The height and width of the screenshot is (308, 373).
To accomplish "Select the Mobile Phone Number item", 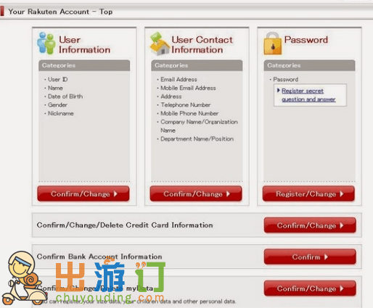I will pos(189,113).
